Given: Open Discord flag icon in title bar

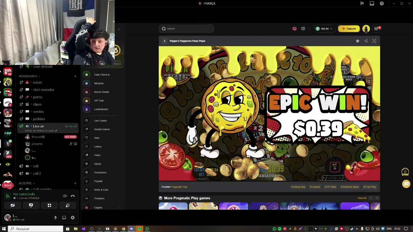Looking at the screenshot, I should [362, 3].
